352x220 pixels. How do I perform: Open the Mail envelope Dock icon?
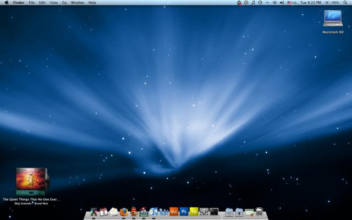114,212
